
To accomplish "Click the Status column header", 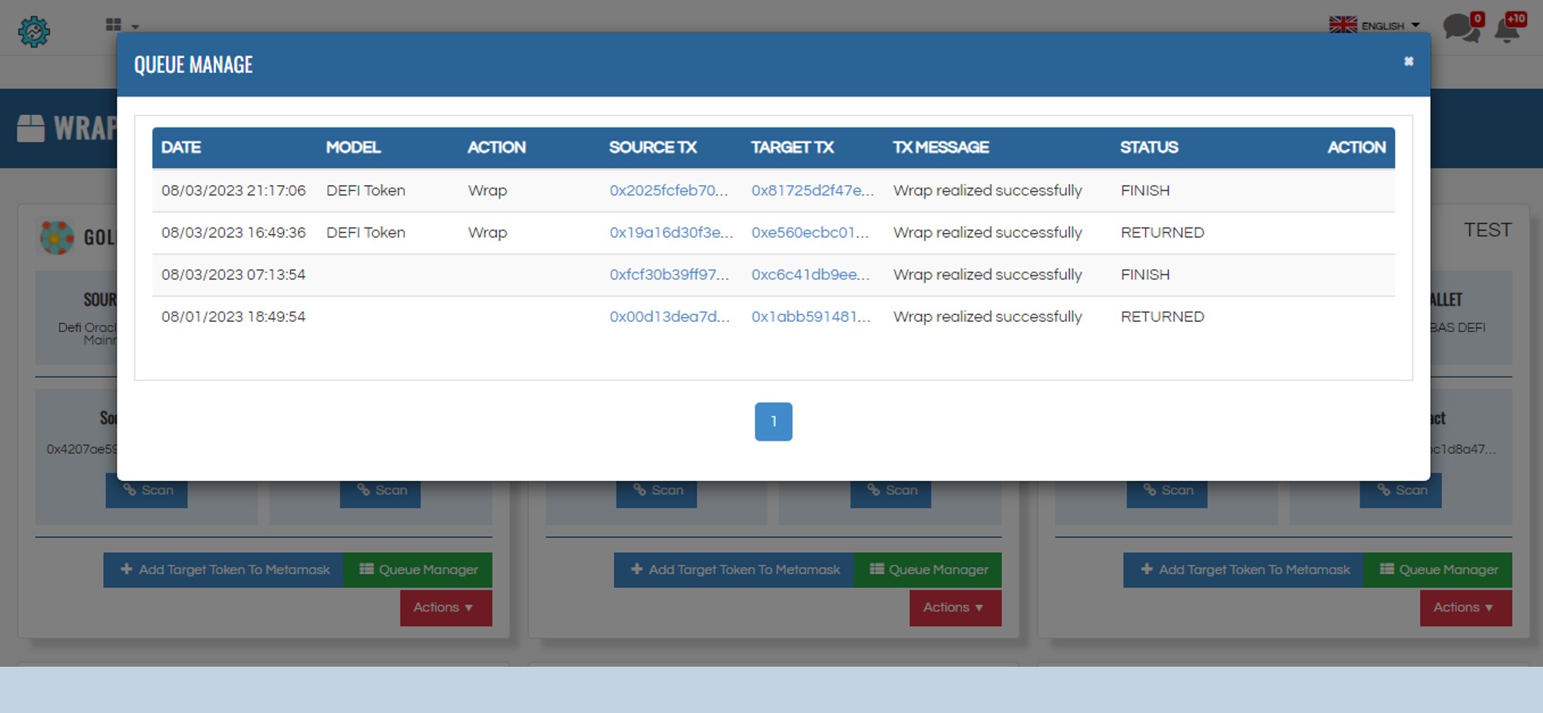I will [x=1149, y=147].
